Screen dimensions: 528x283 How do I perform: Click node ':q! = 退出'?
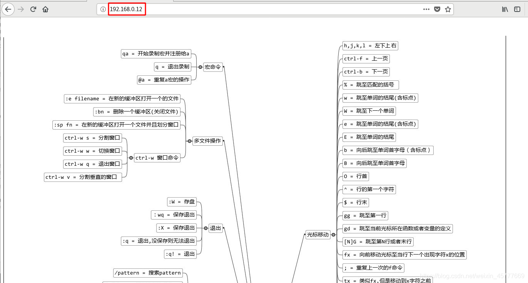tap(180, 254)
